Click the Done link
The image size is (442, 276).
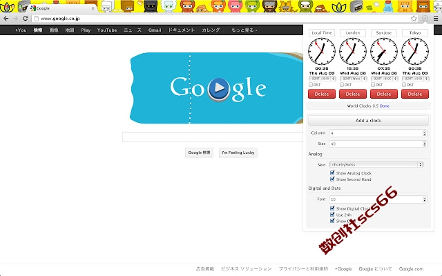385,106
